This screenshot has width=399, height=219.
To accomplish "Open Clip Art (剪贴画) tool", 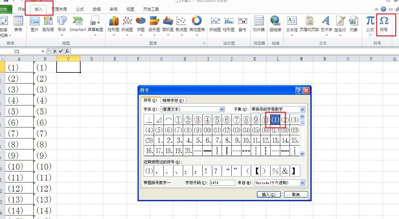I will [x=48, y=24].
